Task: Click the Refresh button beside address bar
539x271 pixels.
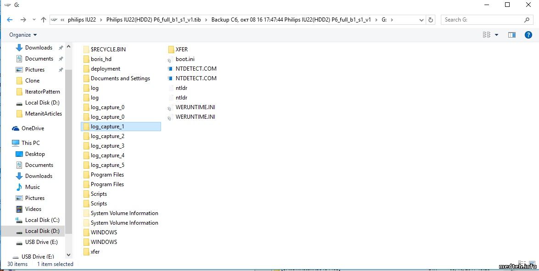Action: click(430, 20)
